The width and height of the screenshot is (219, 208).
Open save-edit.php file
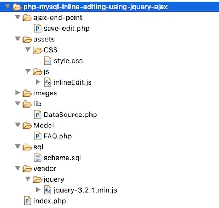click(67, 29)
